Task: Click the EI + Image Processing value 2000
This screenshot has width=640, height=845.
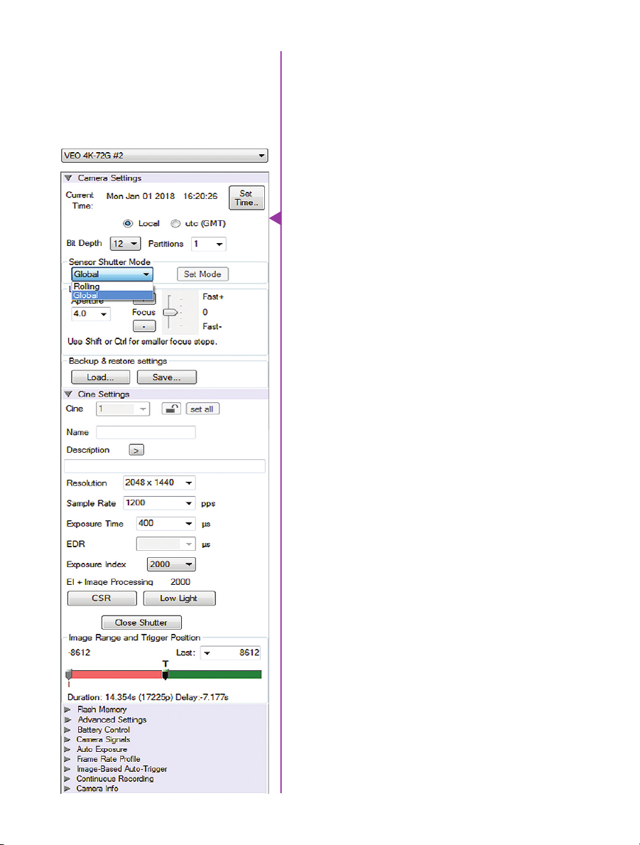Action: click(x=180, y=582)
